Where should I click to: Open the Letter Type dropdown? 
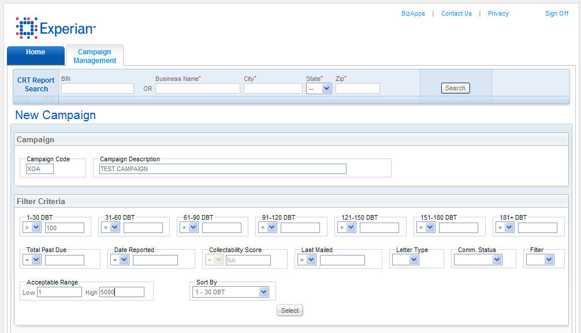point(405,260)
